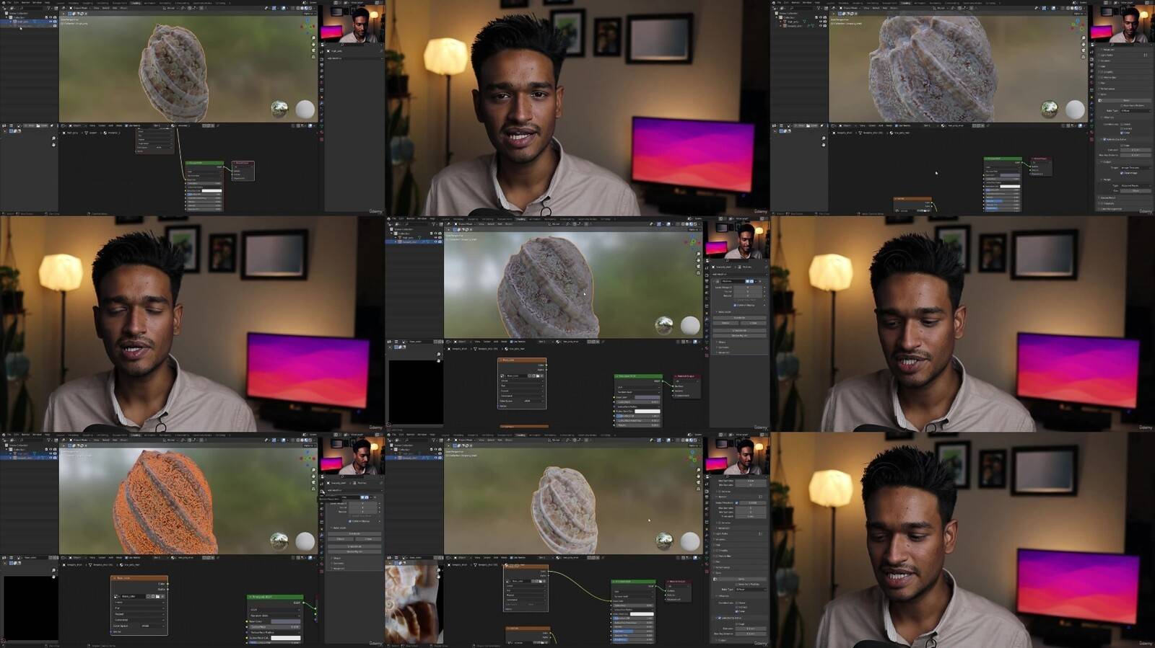Click Base Color swatch on center frame Principled BSDF

coord(648,397)
